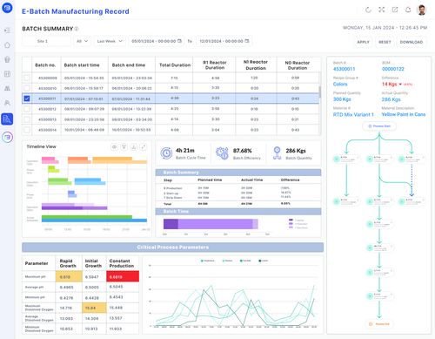Click the Batch Time section header

tap(238, 212)
